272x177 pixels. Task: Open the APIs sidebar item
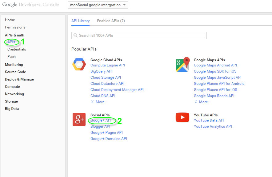coord(11,42)
